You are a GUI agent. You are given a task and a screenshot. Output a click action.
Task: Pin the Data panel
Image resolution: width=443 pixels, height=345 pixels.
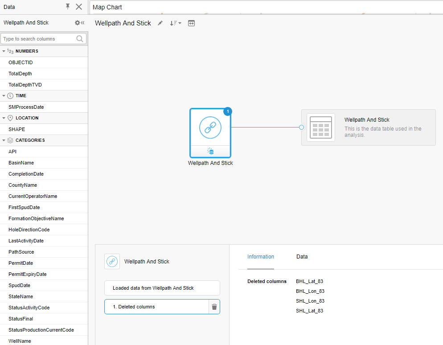(66, 7)
